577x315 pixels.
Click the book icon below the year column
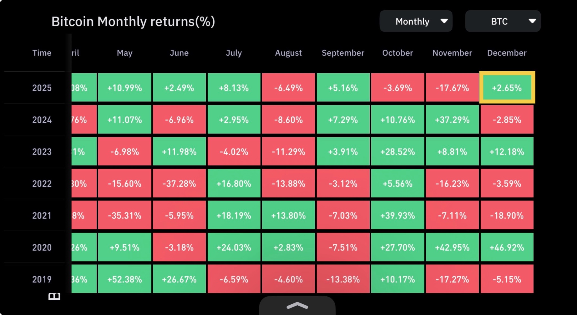coord(54,296)
